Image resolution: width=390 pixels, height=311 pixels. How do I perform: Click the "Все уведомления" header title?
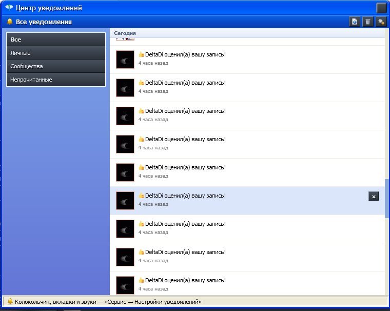[44, 22]
